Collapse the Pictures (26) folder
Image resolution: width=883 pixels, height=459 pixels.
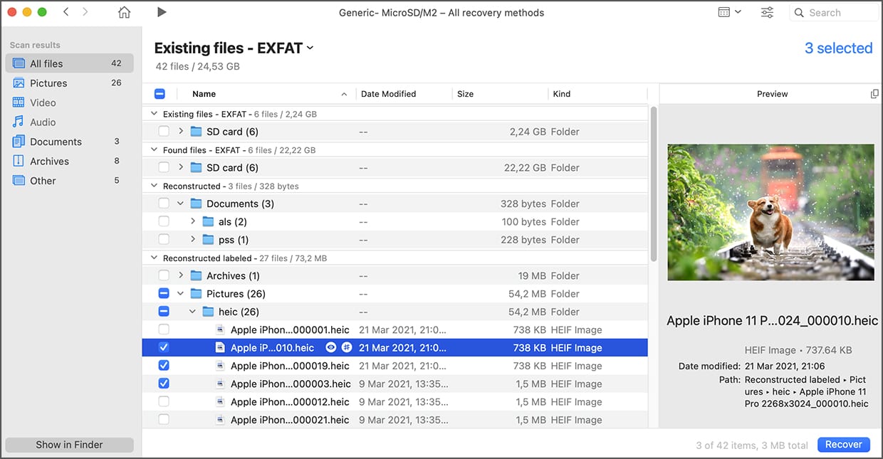181,294
